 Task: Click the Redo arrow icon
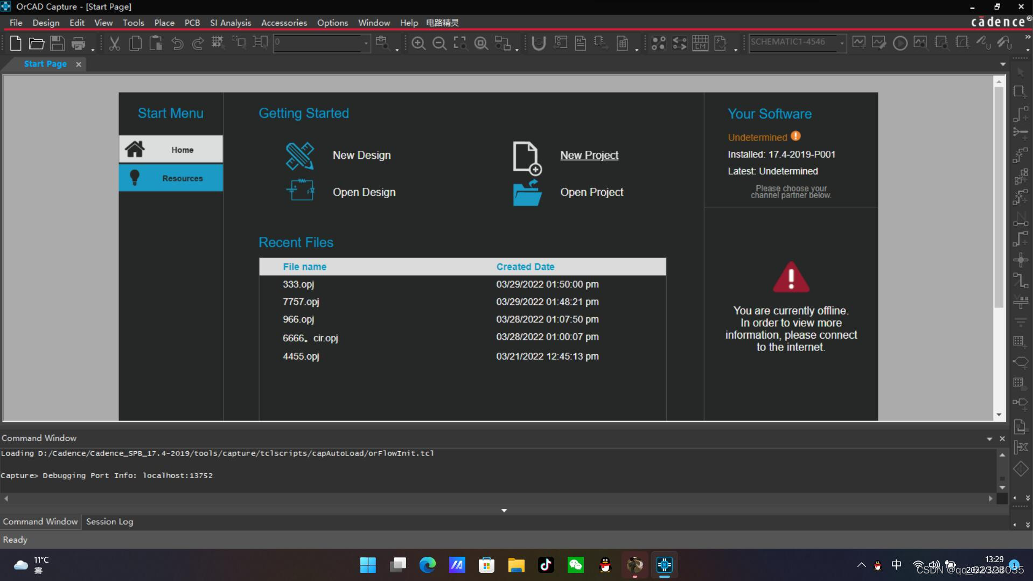(x=198, y=43)
